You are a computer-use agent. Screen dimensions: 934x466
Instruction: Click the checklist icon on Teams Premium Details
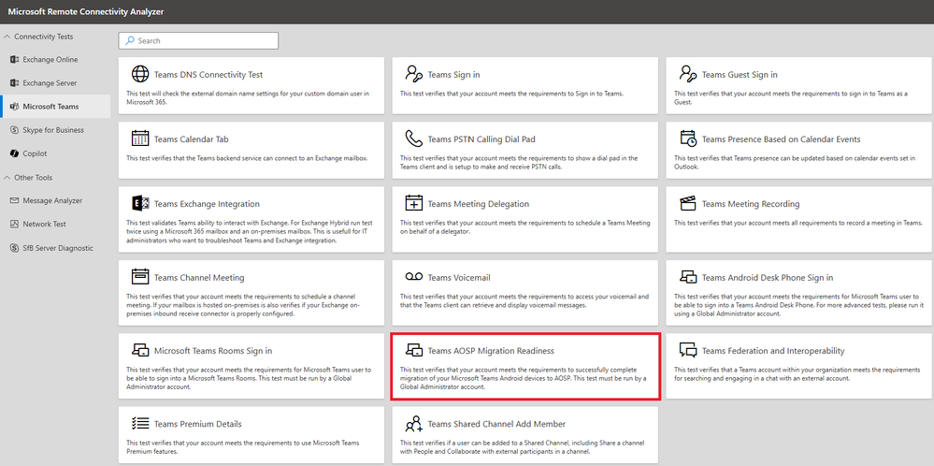coord(139,423)
